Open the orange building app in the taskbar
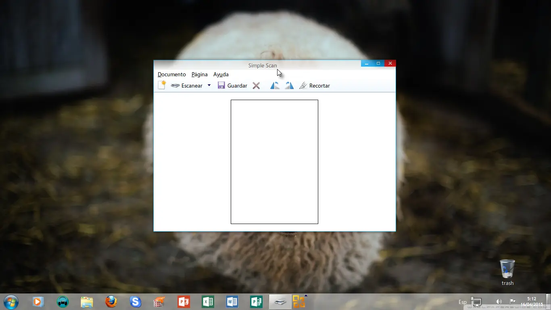The width and height of the screenshot is (551, 310). [x=159, y=302]
